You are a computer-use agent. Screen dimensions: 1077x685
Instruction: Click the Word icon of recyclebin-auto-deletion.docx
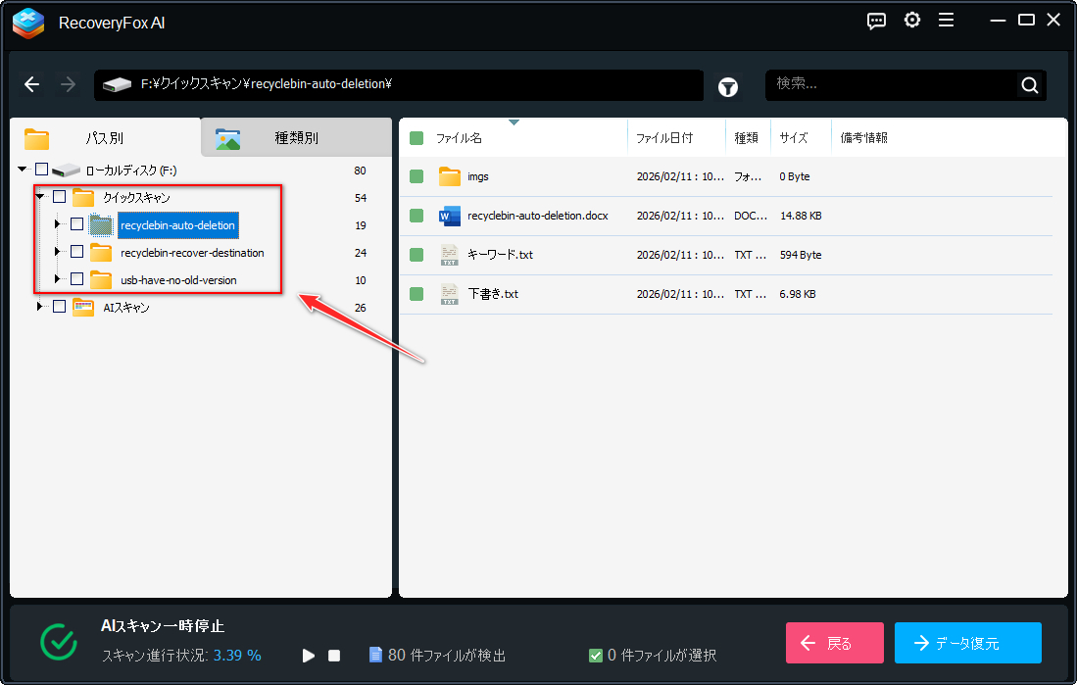450,216
